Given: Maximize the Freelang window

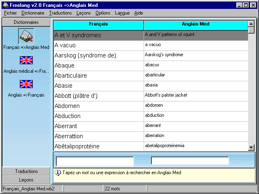Looking at the screenshot, I should click(x=246, y=5).
